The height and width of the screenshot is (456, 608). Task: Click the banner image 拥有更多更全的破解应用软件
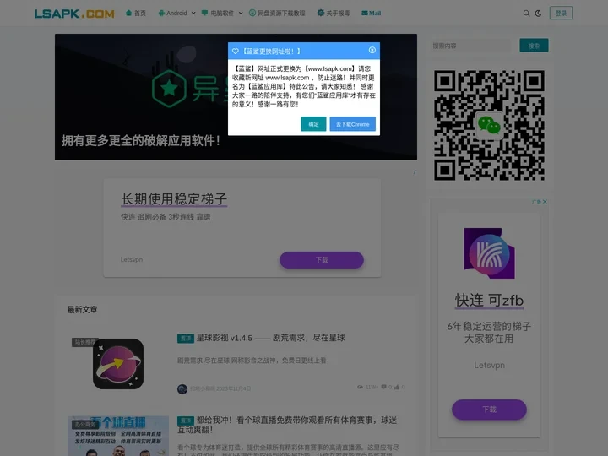[236, 97]
